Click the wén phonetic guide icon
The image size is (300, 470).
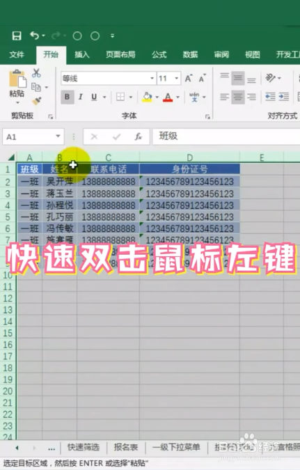click(x=194, y=97)
